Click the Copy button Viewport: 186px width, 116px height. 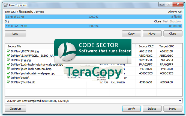point(131,34)
